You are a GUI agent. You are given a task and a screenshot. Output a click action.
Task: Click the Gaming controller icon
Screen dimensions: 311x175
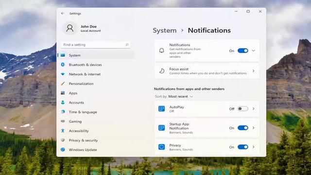[x=63, y=121]
